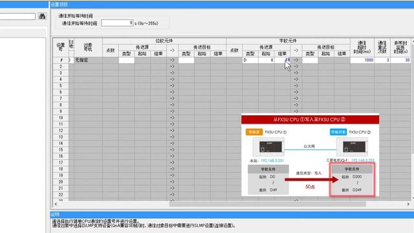Select setting row number 13

click(x=61, y=137)
